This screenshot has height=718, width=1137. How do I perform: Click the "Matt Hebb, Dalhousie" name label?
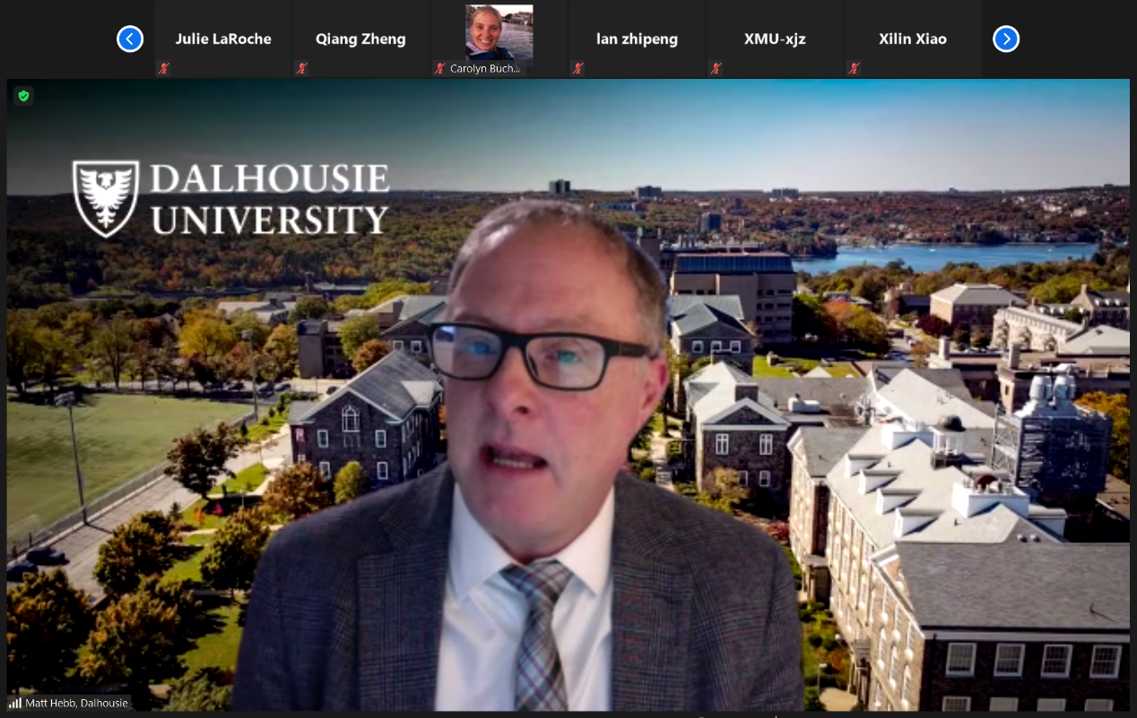pos(76,704)
